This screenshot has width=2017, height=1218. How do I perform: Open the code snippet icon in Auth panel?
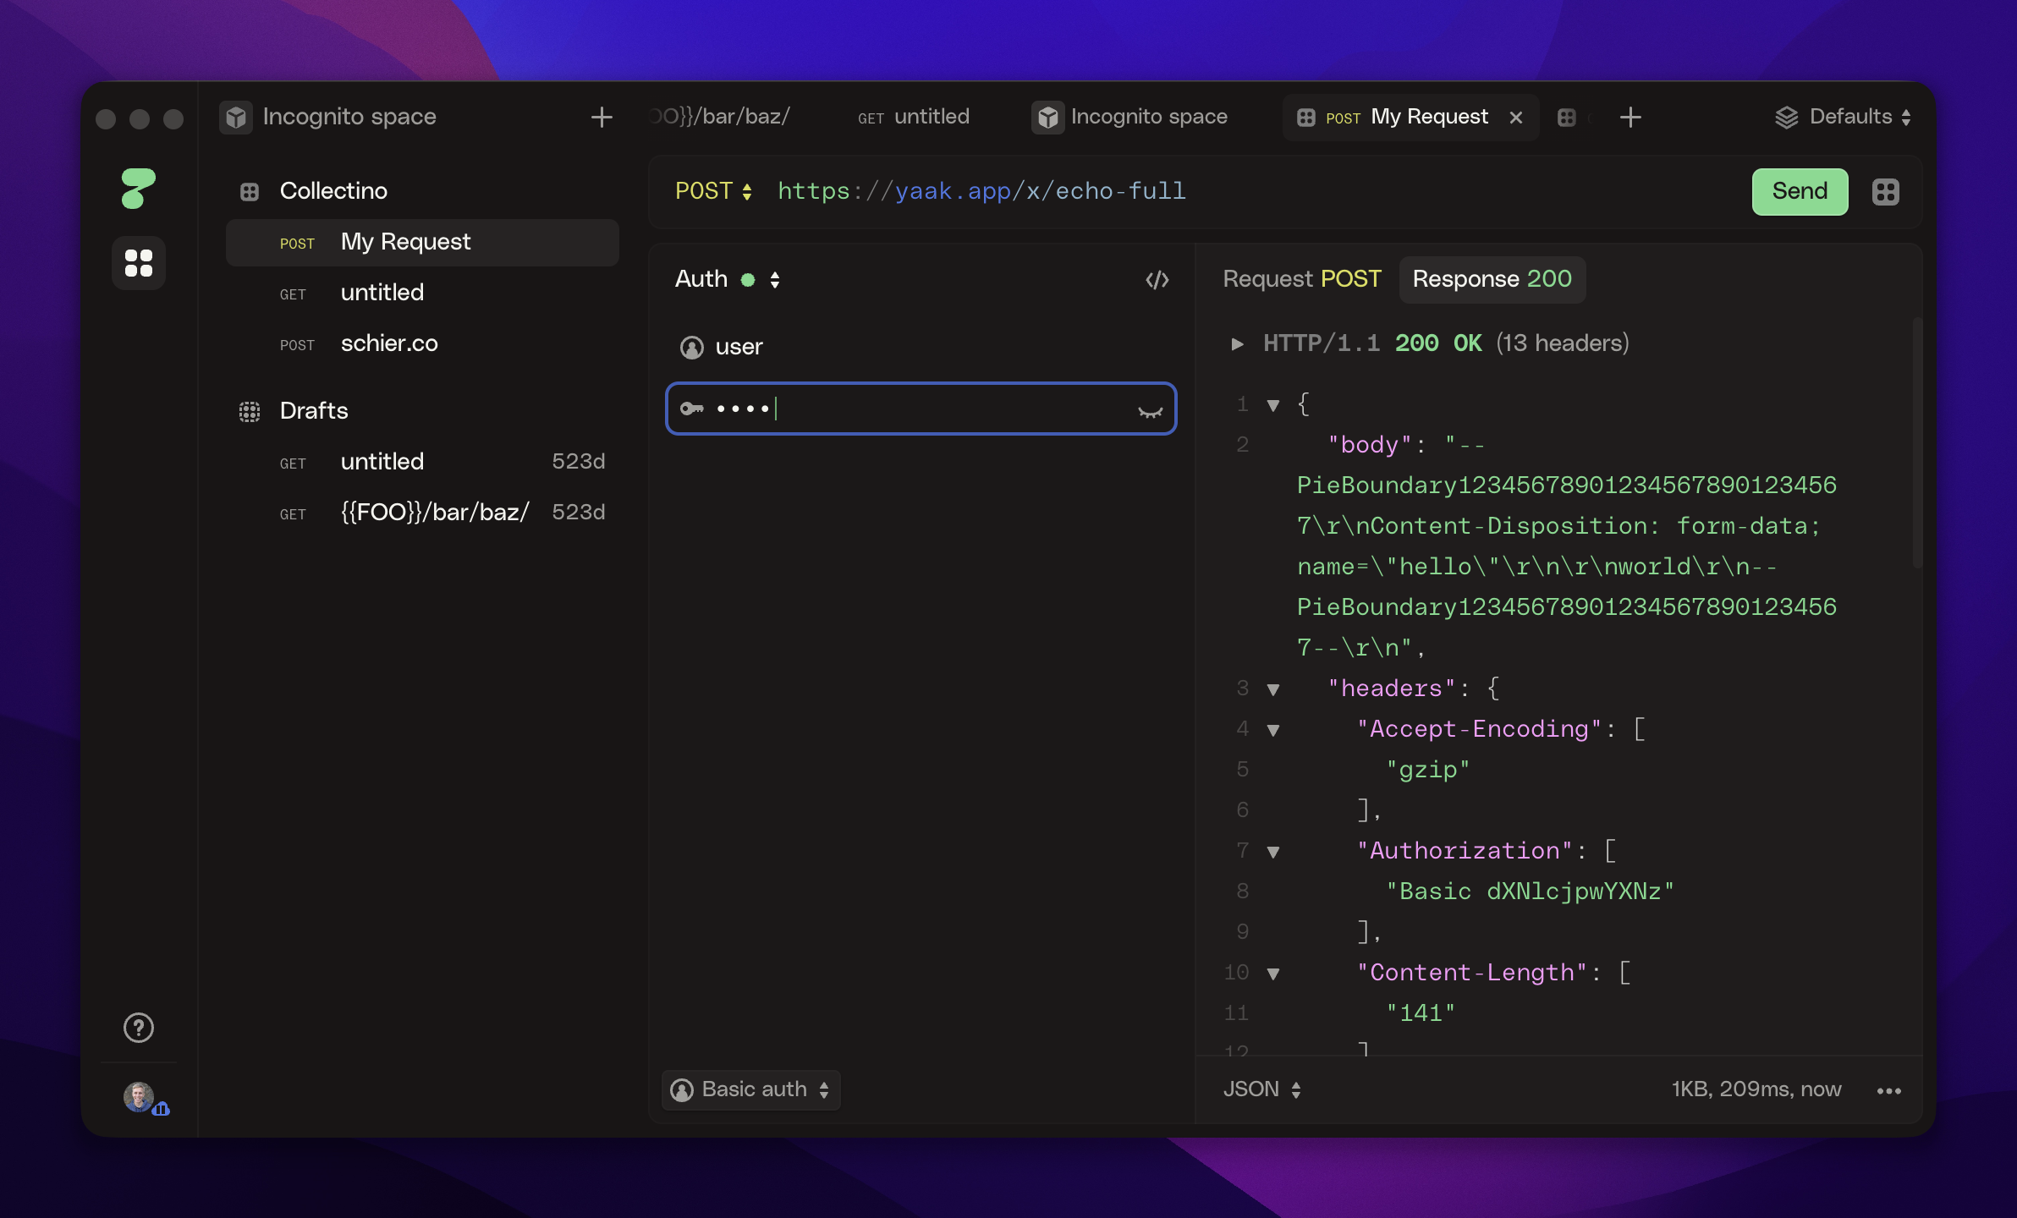1157,279
